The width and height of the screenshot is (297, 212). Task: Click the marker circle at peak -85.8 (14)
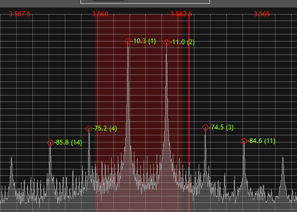click(50, 142)
